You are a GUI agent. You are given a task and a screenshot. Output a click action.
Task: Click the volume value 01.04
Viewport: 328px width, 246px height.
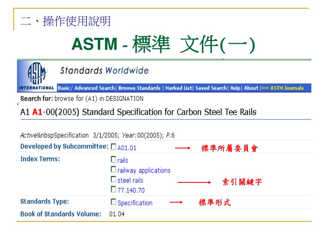tap(117, 214)
